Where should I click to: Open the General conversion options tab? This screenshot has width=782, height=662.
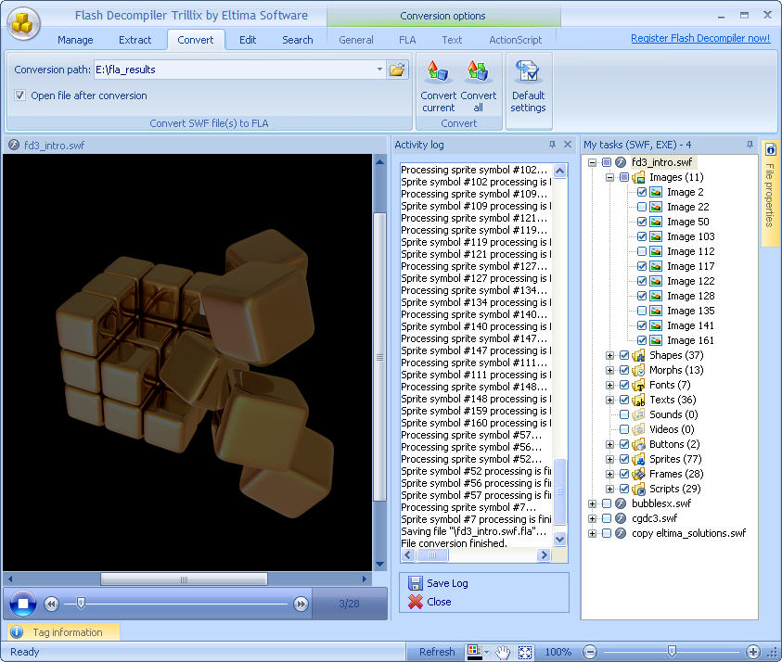point(356,40)
